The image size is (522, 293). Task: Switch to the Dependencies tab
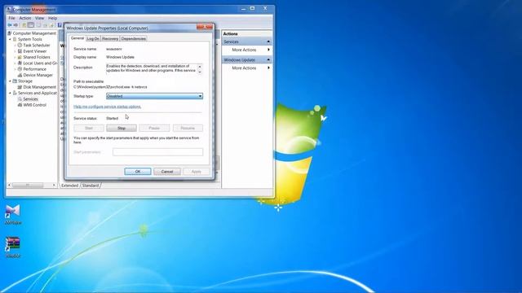134,38
